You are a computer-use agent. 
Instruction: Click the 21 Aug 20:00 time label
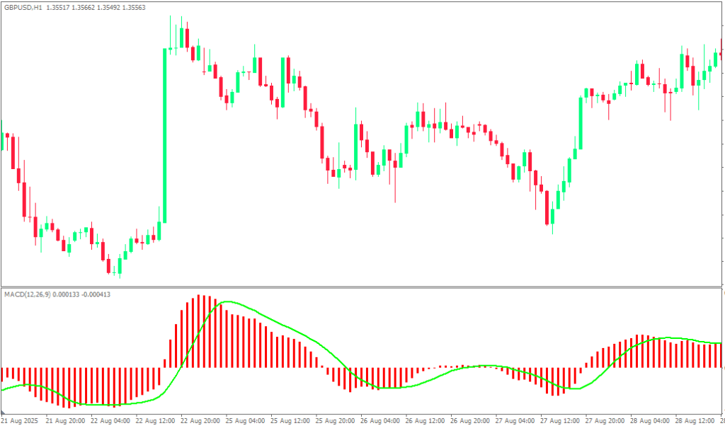66,420
